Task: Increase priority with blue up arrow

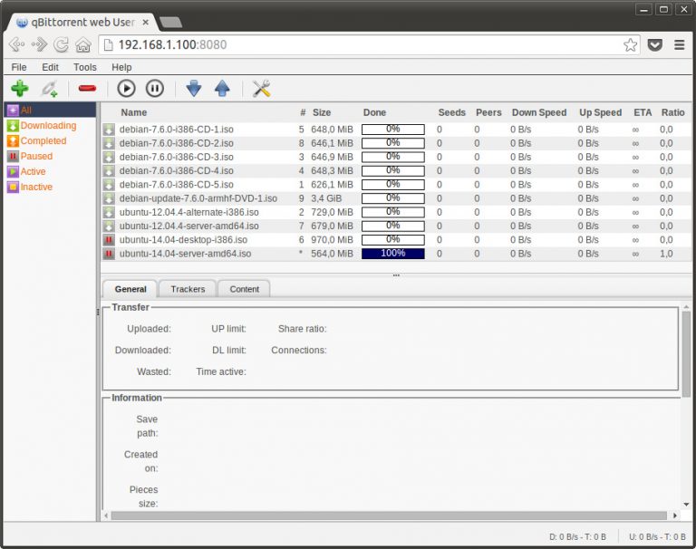Action: [222, 88]
